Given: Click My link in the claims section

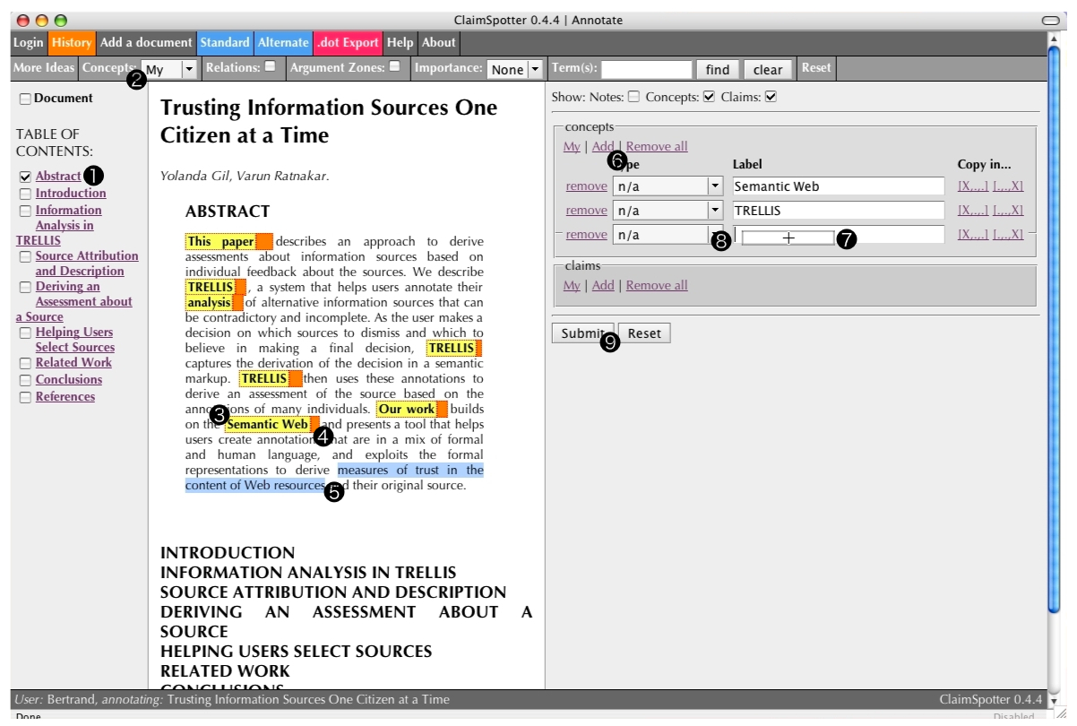Looking at the screenshot, I should pyautogui.click(x=572, y=285).
